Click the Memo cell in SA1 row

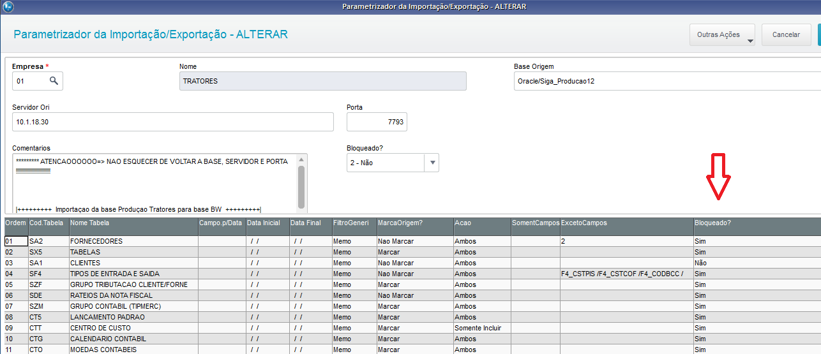(x=354, y=263)
